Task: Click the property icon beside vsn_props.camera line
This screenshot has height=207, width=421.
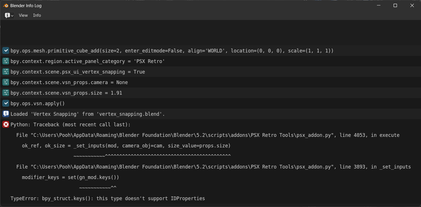Action: pyautogui.click(x=6, y=82)
